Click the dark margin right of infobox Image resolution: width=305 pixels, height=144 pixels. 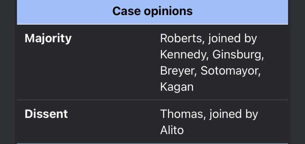(x=298, y=72)
